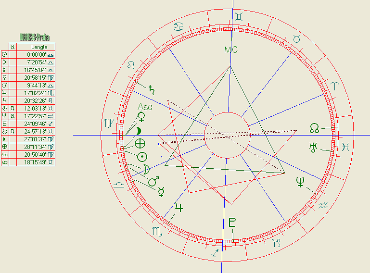Select the Neptune trident glyph in the chart
This screenshot has width=370, height=273.
click(x=300, y=182)
